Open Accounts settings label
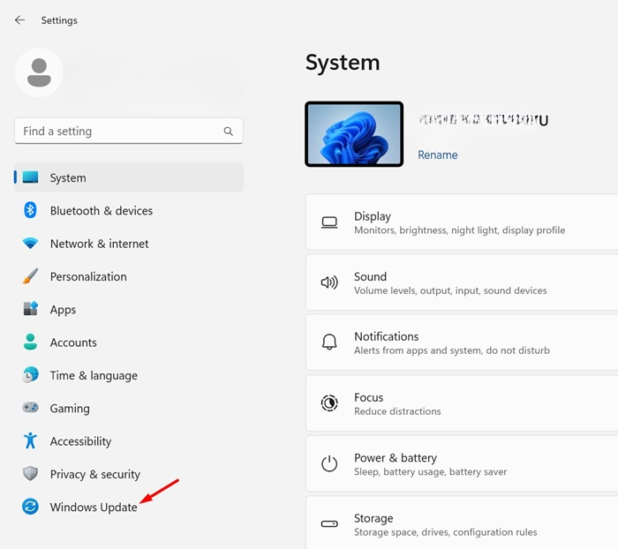The image size is (618, 549). tap(73, 342)
